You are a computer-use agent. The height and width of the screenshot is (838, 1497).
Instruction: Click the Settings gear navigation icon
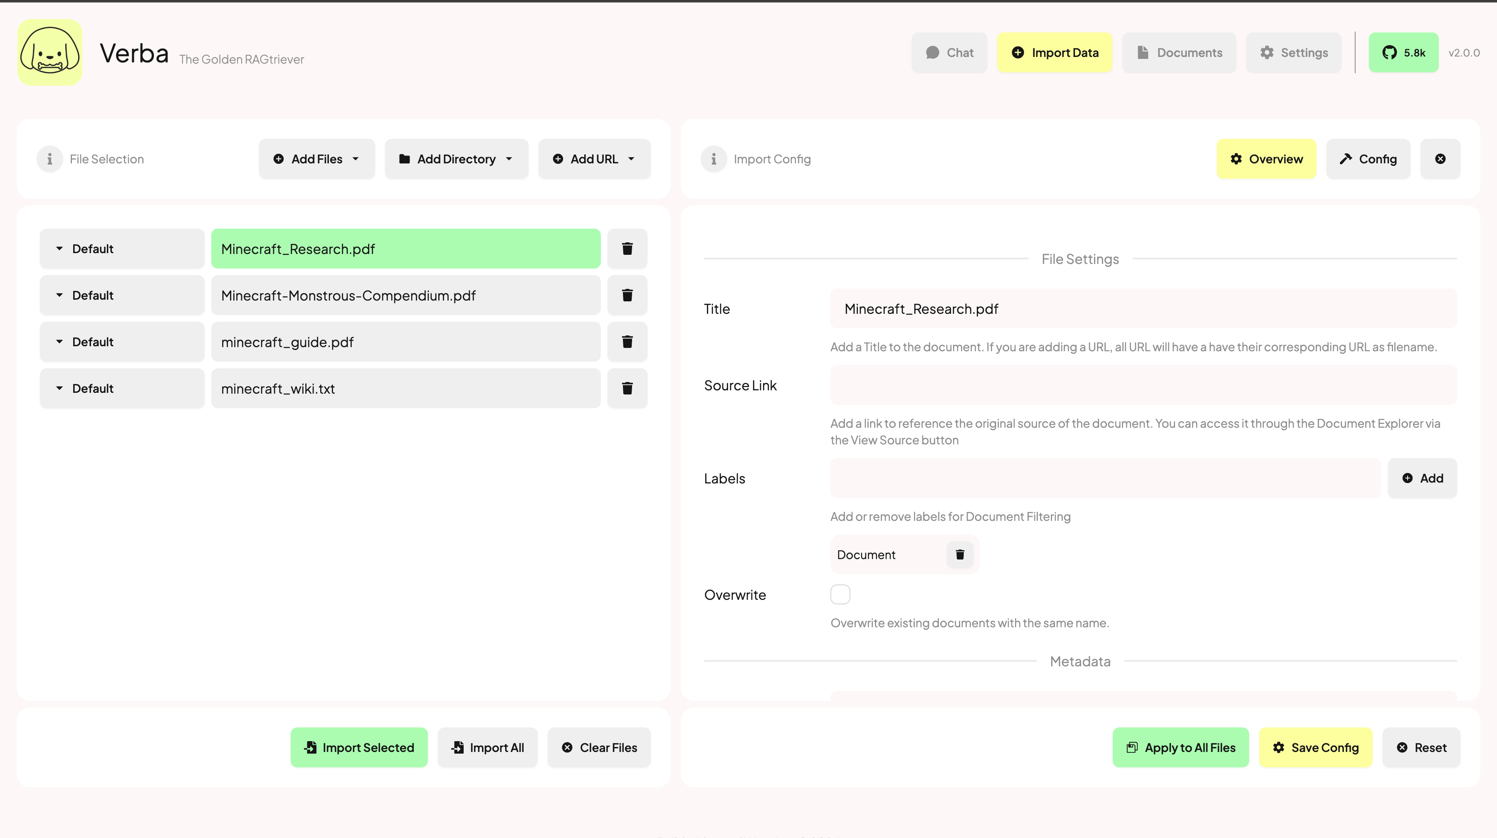(x=1267, y=52)
